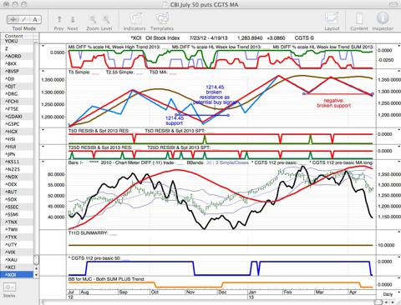The image size is (401, 305).
Task: Open the Stocks gear dropdown
Action: point(10,287)
